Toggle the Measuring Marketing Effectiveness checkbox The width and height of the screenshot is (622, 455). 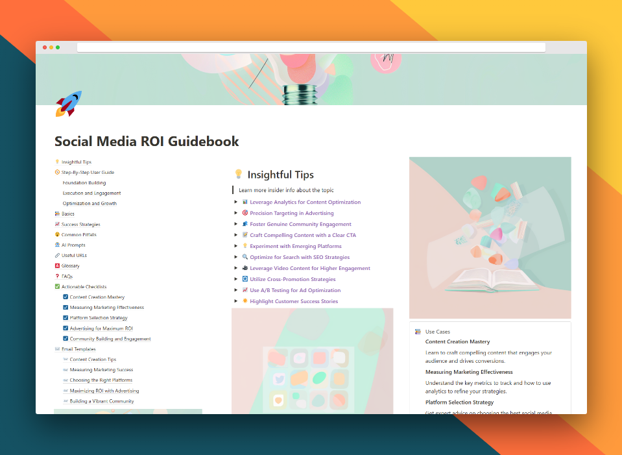[x=66, y=307]
